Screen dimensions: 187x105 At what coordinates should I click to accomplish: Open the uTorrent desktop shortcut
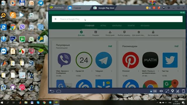click(x=22, y=41)
